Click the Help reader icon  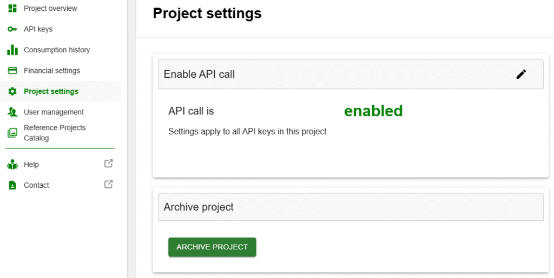coord(12,165)
